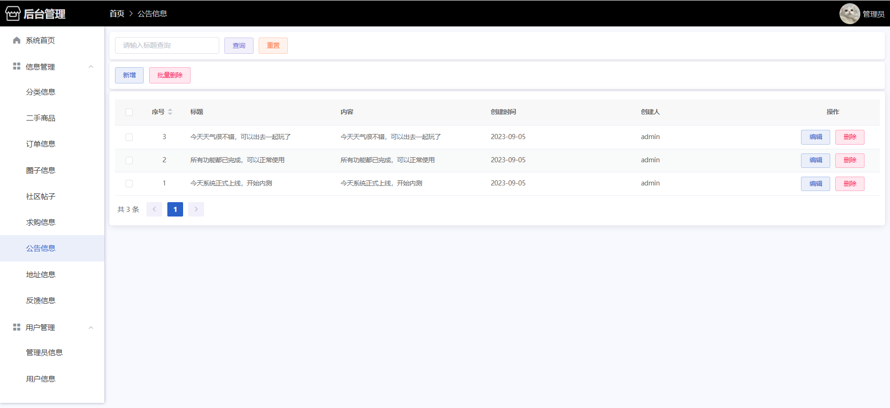Click the 首页 breadcrumb link
Screen dimensions: 890x408
coord(117,13)
